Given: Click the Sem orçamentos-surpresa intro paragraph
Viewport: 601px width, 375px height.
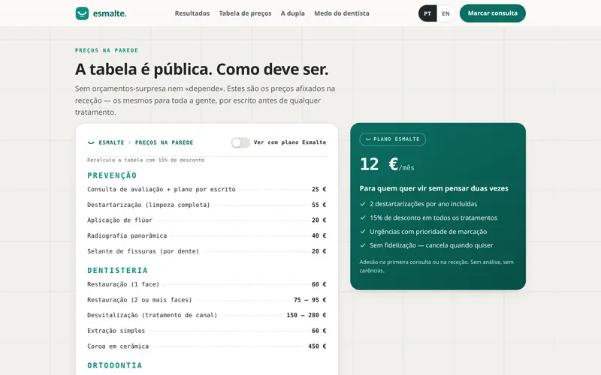Looking at the screenshot, I should [205, 100].
